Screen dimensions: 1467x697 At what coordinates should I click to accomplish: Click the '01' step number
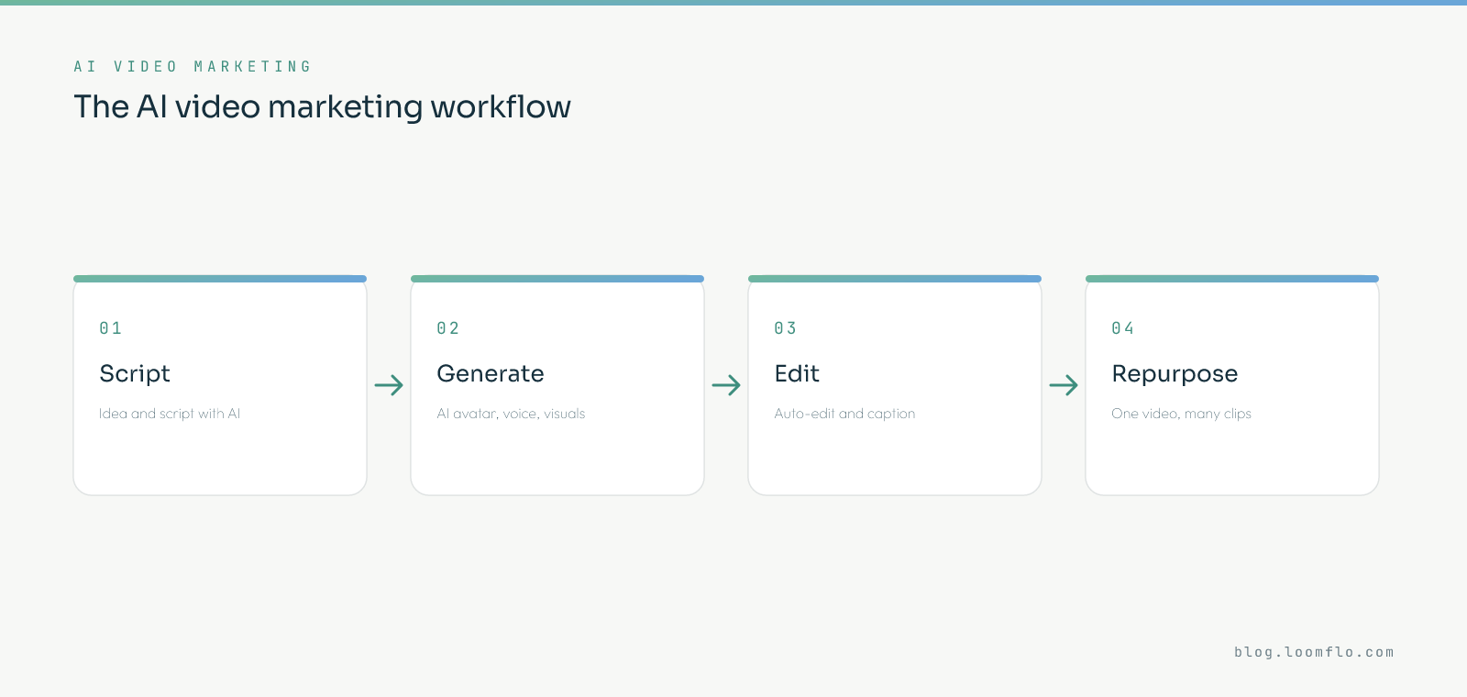[111, 328]
